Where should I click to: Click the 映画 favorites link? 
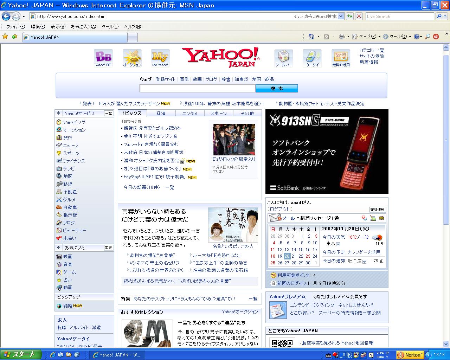pyautogui.click(x=68, y=256)
